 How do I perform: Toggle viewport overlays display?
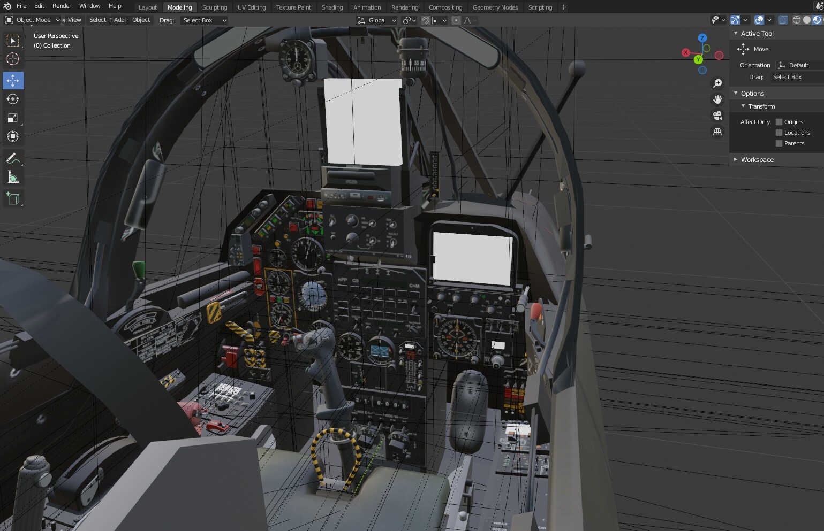759,20
